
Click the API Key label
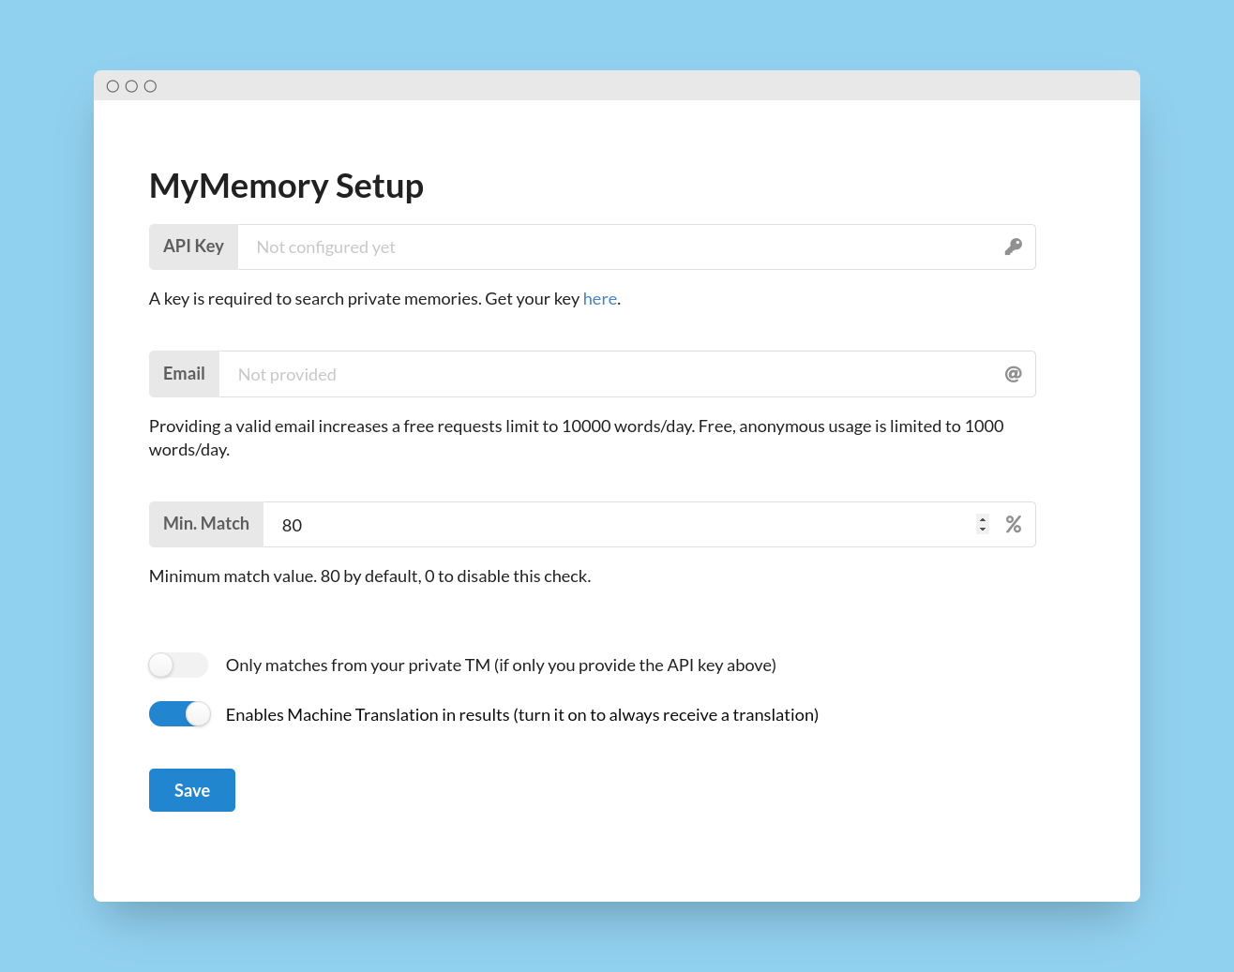click(193, 247)
